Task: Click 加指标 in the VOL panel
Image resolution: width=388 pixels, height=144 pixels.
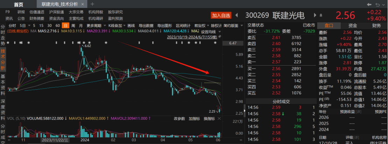Action: point(194,119)
